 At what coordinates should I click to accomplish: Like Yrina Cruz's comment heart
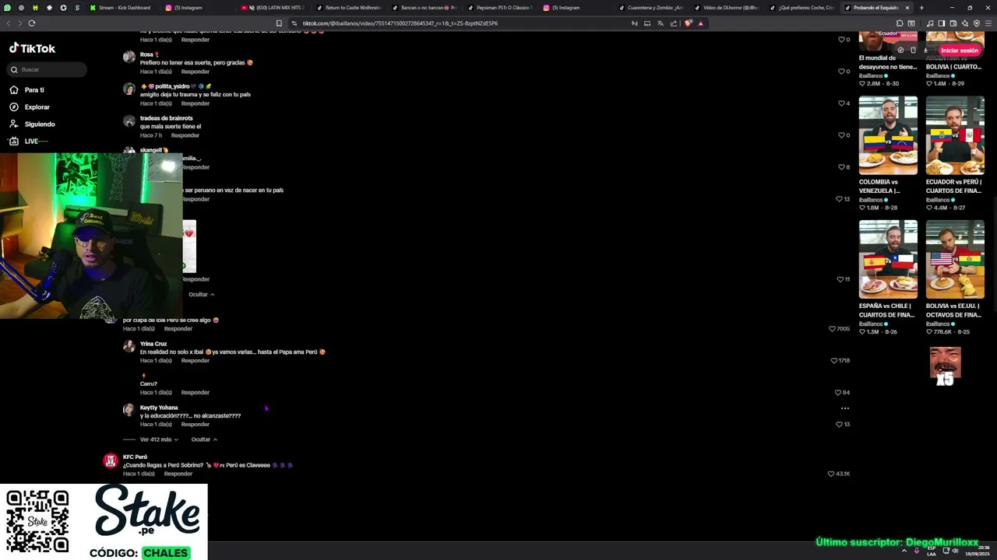tap(833, 360)
